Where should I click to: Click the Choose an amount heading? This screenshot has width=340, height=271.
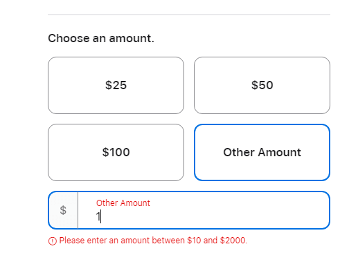coord(101,38)
